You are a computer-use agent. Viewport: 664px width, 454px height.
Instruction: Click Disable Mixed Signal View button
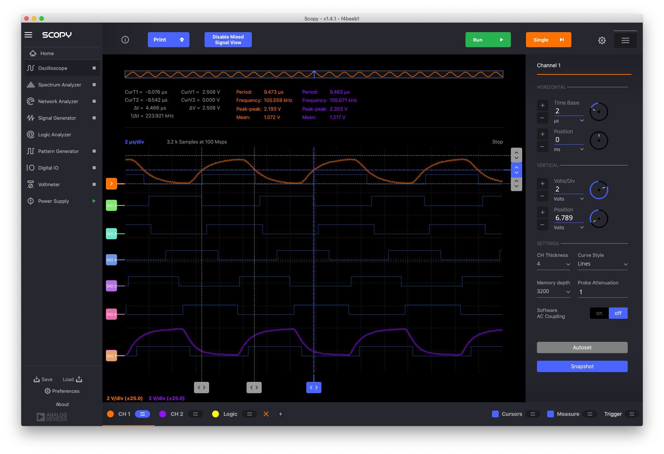click(x=228, y=40)
